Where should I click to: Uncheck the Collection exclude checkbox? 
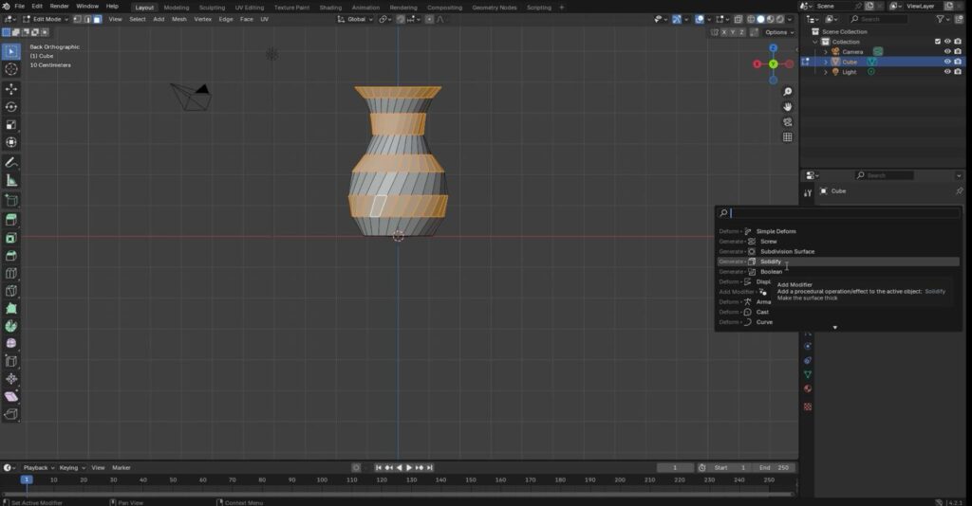pyautogui.click(x=938, y=42)
